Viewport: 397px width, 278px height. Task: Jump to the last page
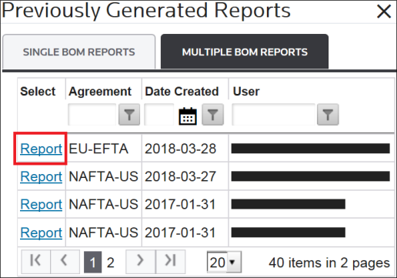pos(171,262)
